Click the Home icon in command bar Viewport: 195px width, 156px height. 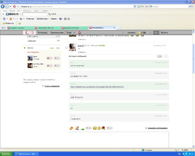tap(4, 19)
